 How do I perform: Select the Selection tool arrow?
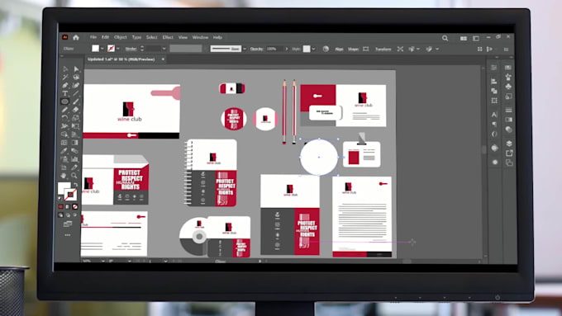[65, 69]
